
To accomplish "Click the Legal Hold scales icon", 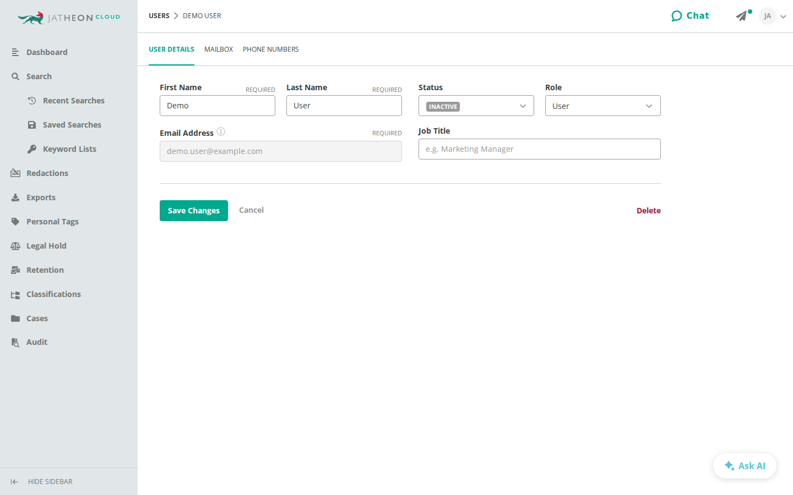I will [x=15, y=246].
